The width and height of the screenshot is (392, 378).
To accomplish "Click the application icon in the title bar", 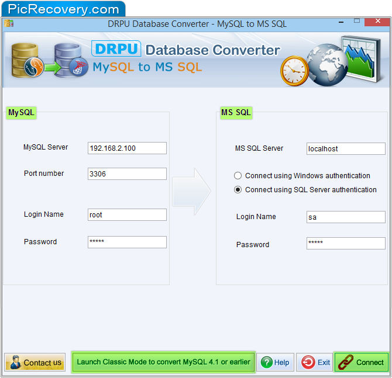I will coord(9,23).
